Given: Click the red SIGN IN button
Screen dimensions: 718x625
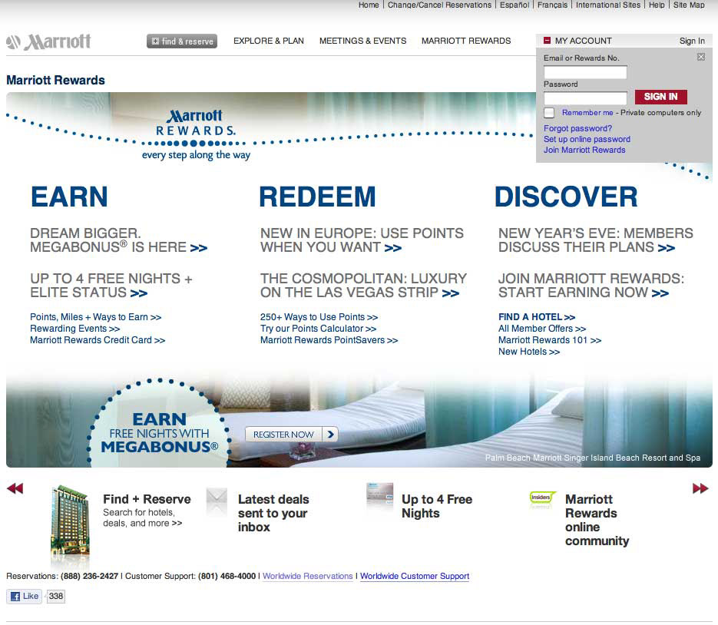Looking at the screenshot, I should 660,97.
